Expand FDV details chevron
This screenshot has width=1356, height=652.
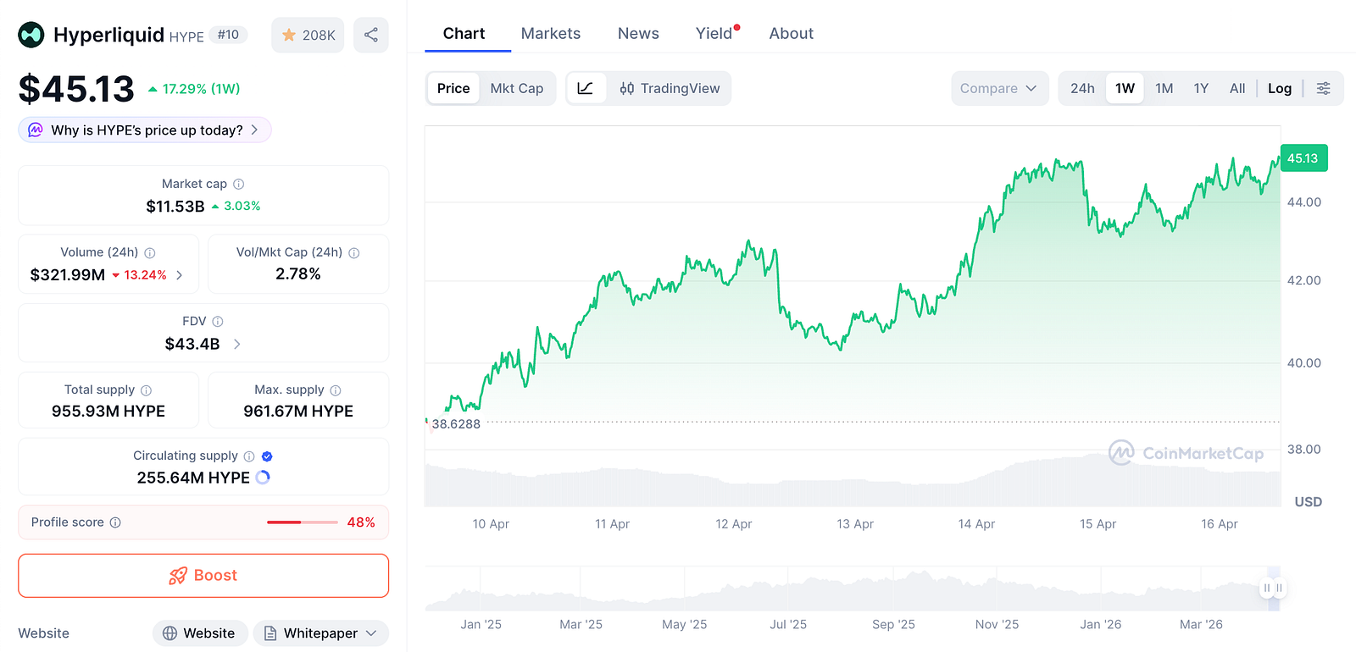(237, 344)
